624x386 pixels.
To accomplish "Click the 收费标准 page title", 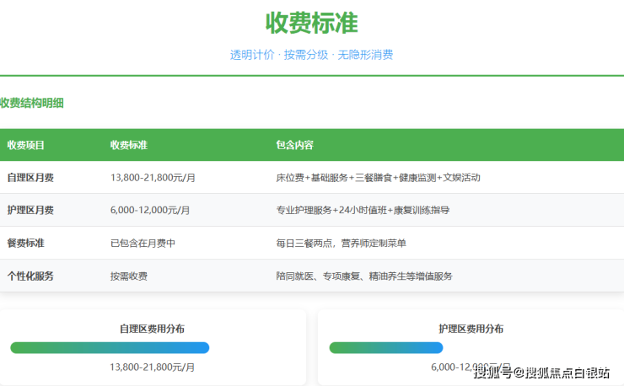I will (x=311, y=22).
